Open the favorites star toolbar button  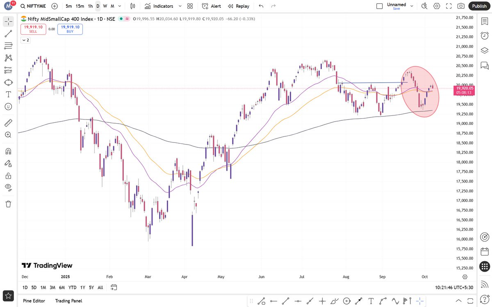point(9,296)
